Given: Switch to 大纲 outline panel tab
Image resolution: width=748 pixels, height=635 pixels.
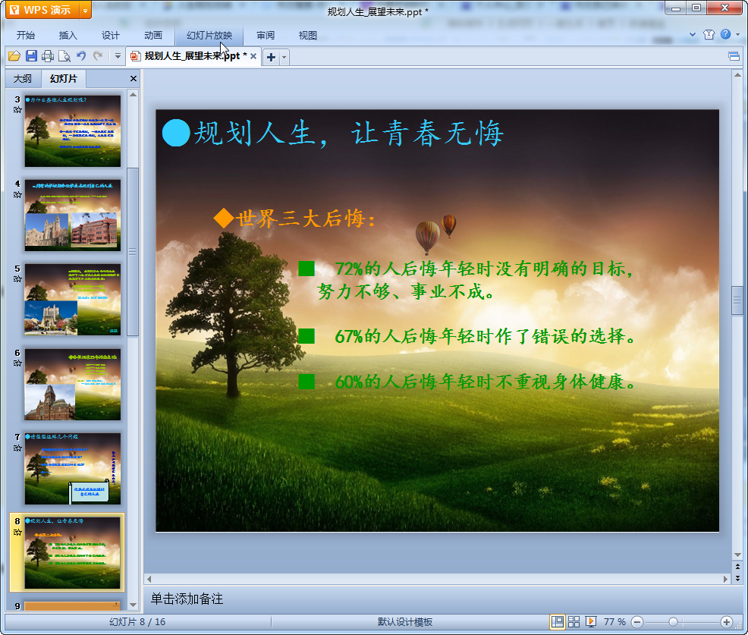Looking at the screenshot, I should (23, 79).
